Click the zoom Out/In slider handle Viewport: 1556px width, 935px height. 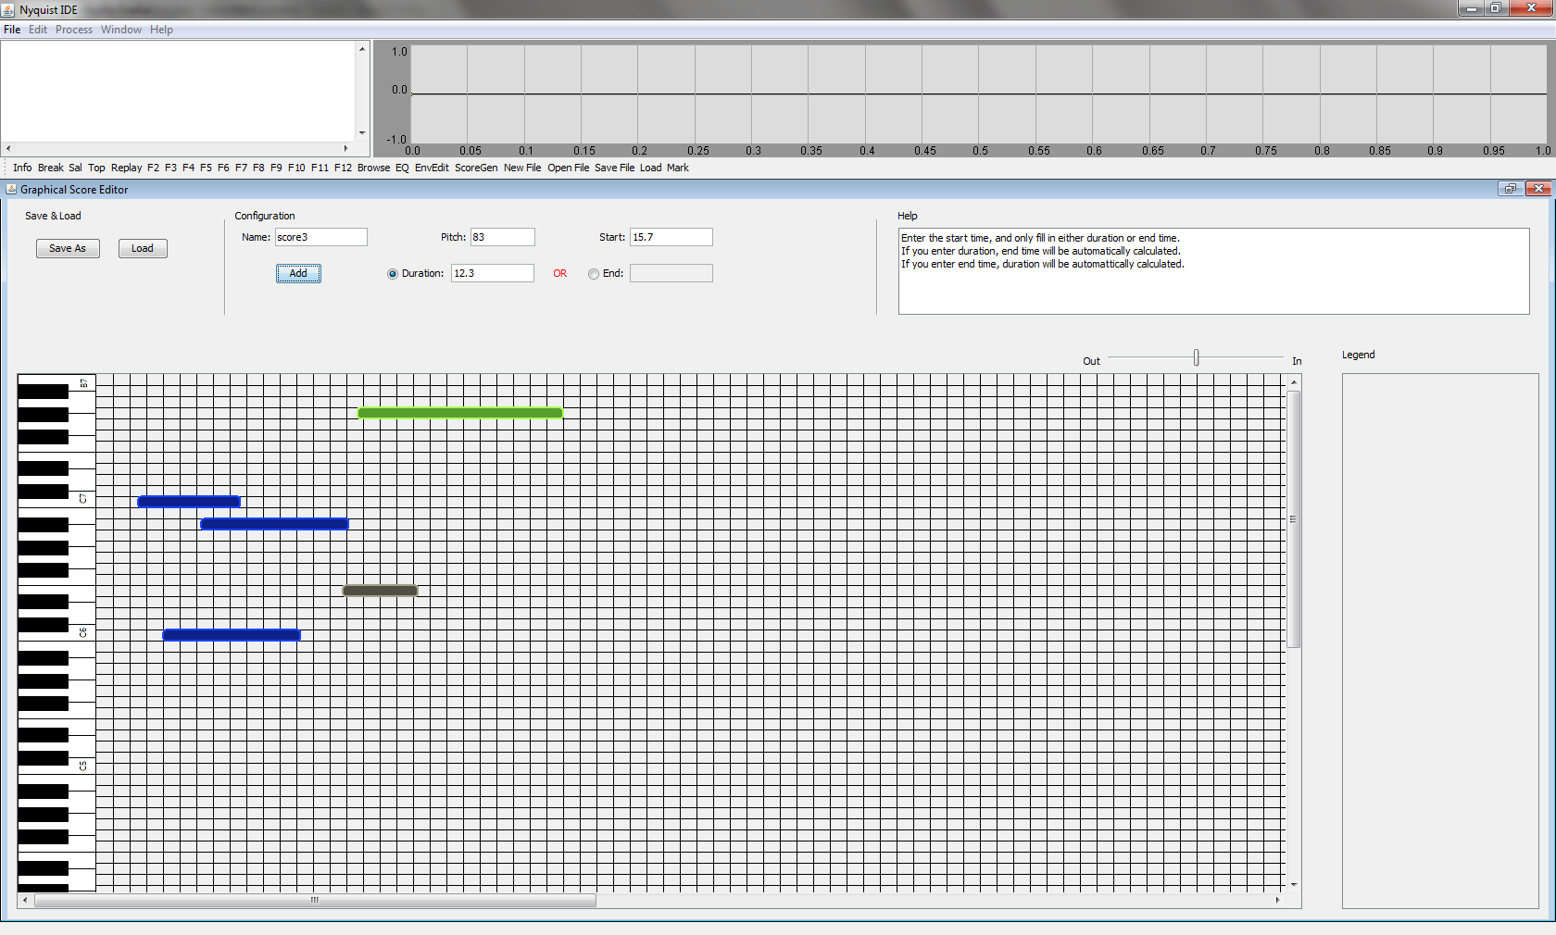coord(1197,357)
